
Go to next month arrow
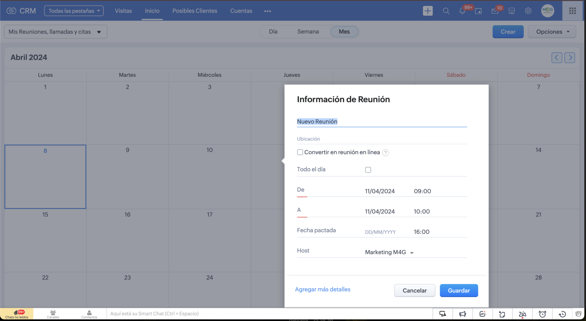pos(569,57)
